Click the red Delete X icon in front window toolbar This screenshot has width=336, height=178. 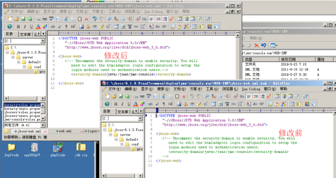coord(184,96)
